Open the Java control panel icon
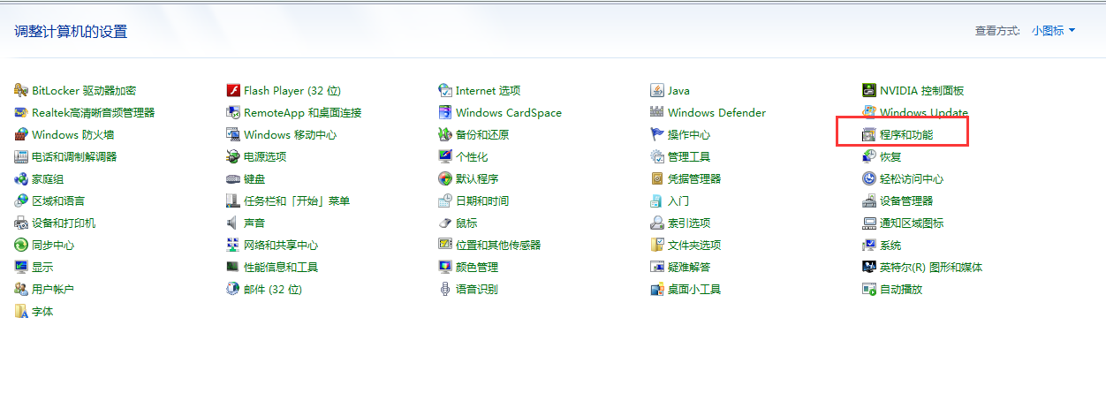 pyautogui.click(x=657, y=90)
